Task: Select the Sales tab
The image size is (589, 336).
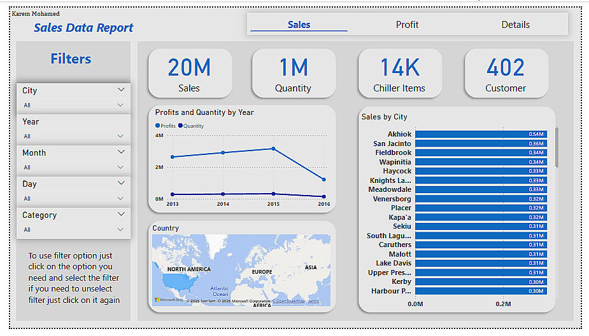Action: [x=299, y=25]
